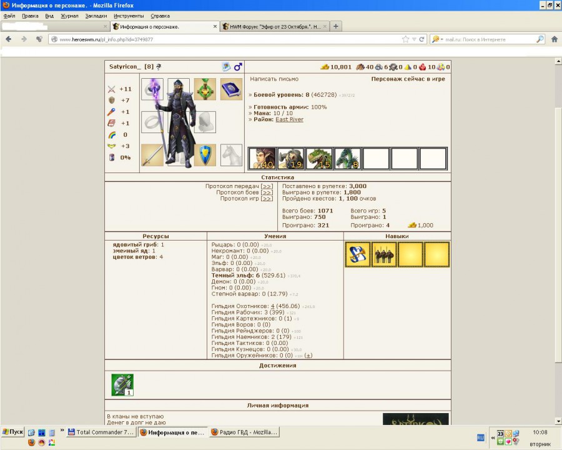This screenshot has height=450, width=562.
Task: Go back using the browser back arrow
Action: [9, 39]
